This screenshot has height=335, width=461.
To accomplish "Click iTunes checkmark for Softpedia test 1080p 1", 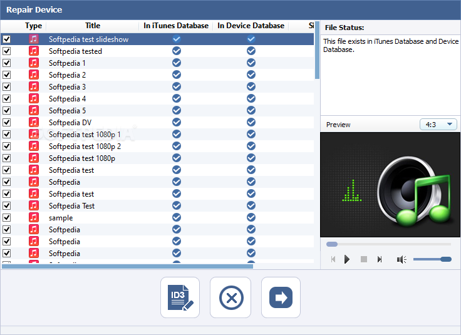I will [177, 134].
